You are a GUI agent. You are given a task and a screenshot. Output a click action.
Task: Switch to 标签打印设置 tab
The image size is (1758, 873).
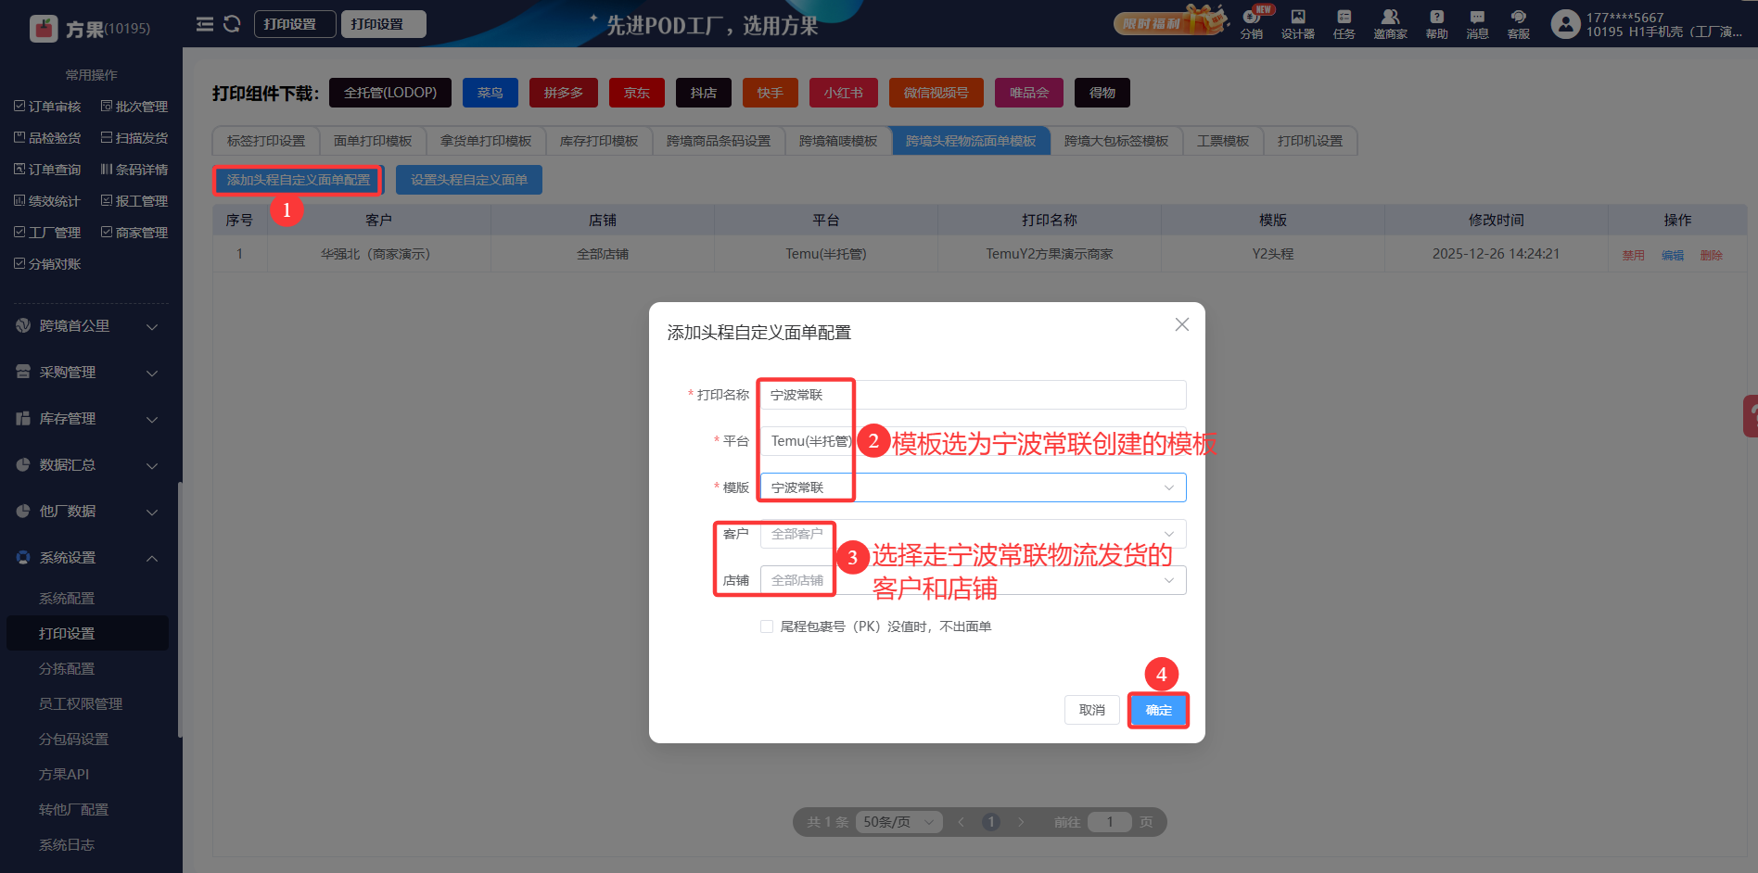click(266, 141)
